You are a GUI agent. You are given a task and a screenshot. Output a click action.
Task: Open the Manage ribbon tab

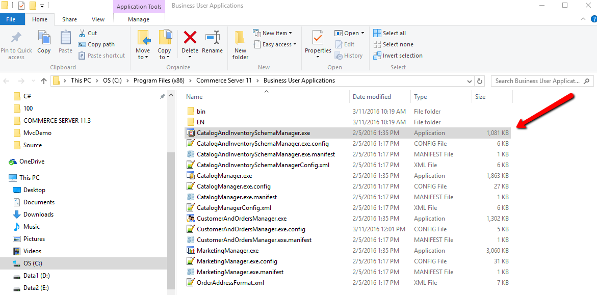click(x=139, y=19)
